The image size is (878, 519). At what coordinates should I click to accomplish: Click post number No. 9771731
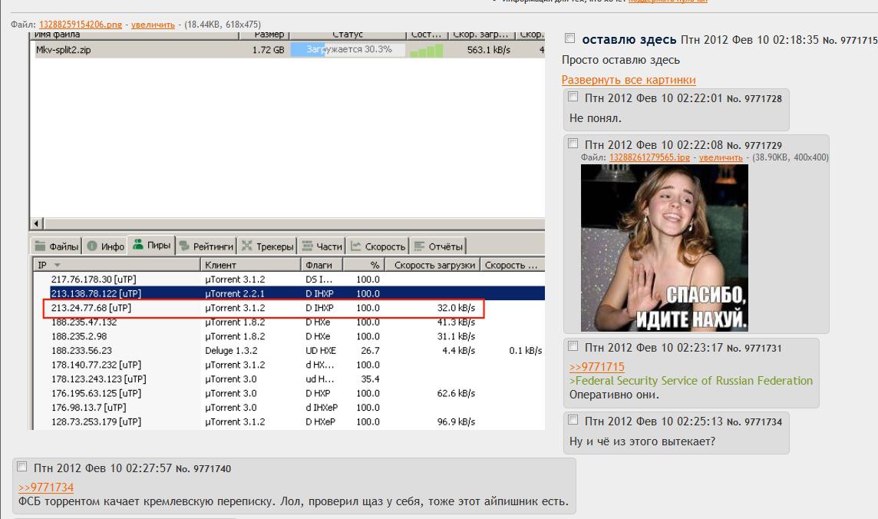[x=754, y=349]
